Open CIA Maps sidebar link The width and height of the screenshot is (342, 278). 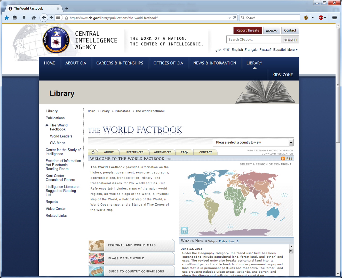click(x=58, y=143)
